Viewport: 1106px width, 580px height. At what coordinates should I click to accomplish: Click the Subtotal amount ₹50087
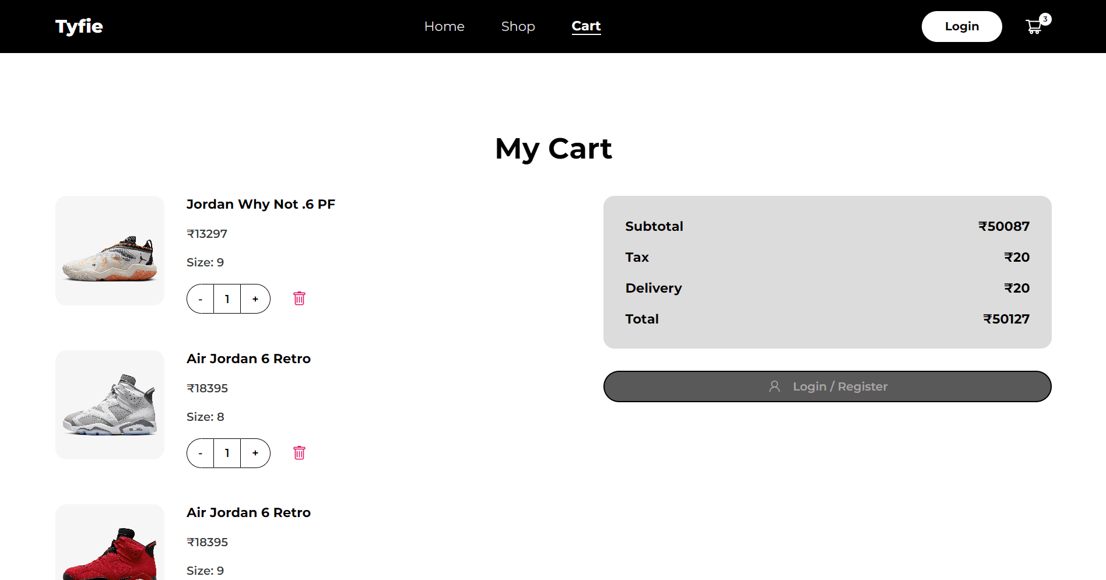[x=1004, y=226]
